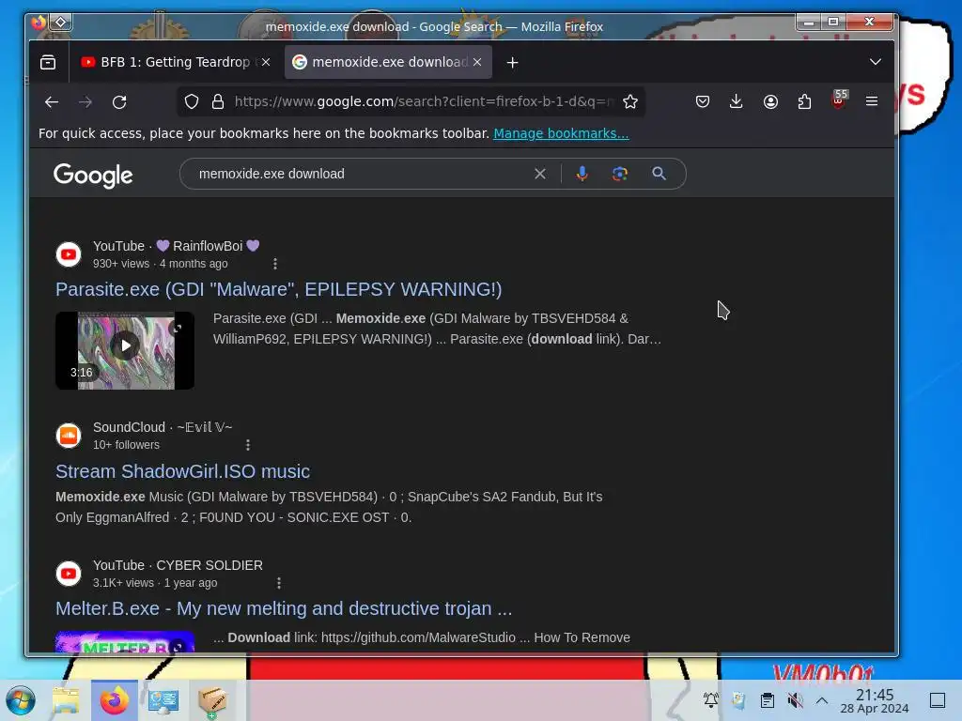Open the Firefox downloads panel
This screenshot has width=962, height=721.
[x=737, y=101]
